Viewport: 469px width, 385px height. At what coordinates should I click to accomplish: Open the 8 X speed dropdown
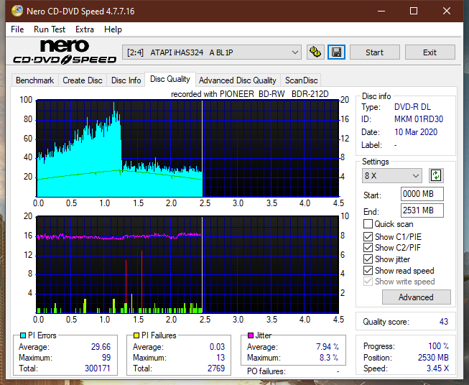coord(392,175)
